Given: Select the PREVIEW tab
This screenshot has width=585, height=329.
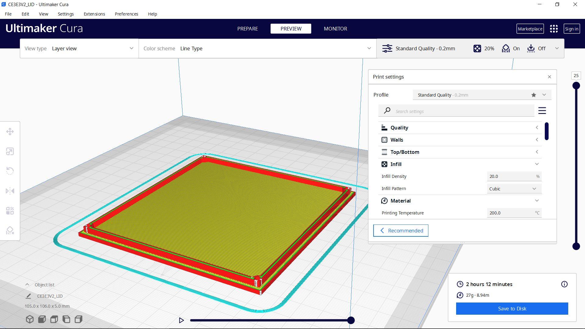Looking at the screenshot, I should (291, 29).
